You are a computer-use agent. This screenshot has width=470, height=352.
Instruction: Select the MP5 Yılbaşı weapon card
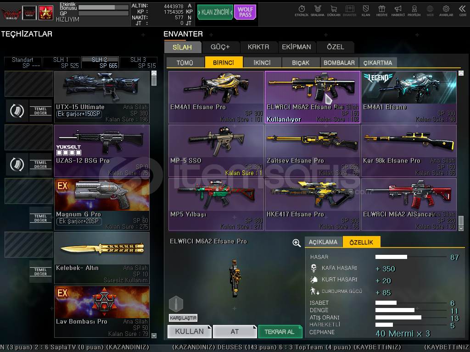point(216,204)
